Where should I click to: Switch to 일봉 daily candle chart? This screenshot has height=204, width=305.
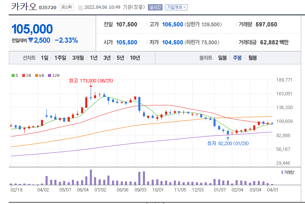click(x=223, y=58)
